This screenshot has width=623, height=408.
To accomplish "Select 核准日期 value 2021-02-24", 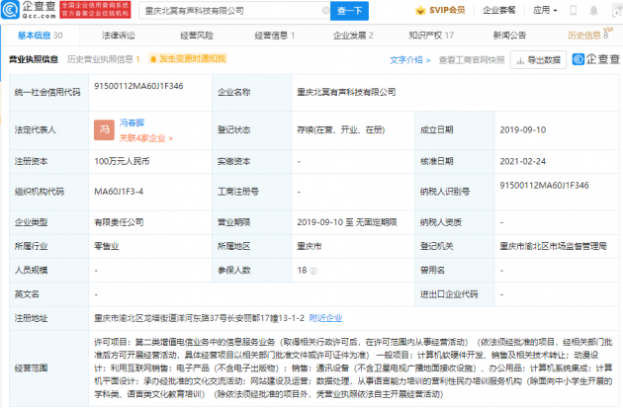I will (523, 161).
